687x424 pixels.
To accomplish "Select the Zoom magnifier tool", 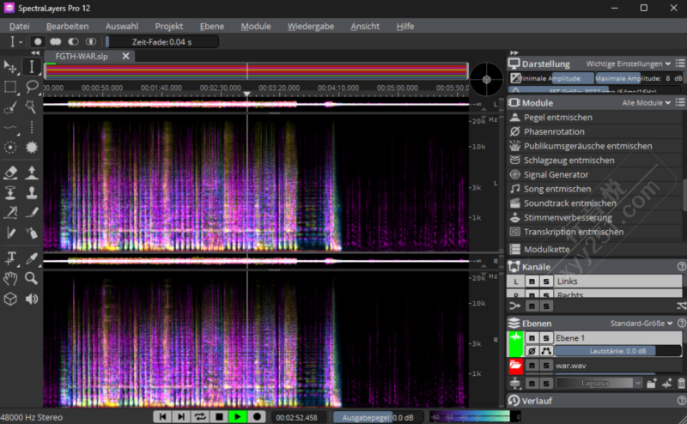I will (x=32, y=279).
